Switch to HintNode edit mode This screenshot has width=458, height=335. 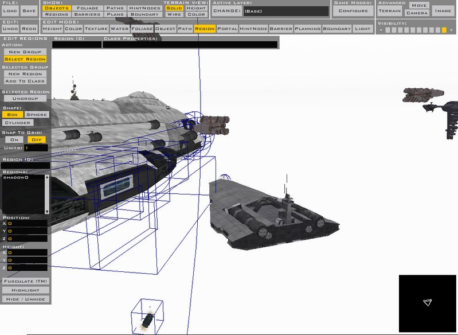pos(253,29)
